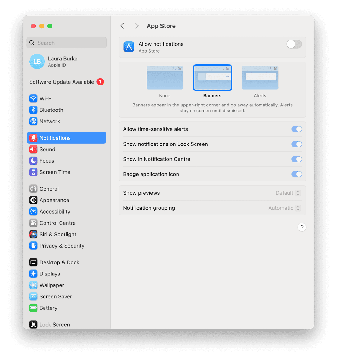The image size is (337, 359).
Task: Open Lock Screen settings
Action: [x=33, y=324]
